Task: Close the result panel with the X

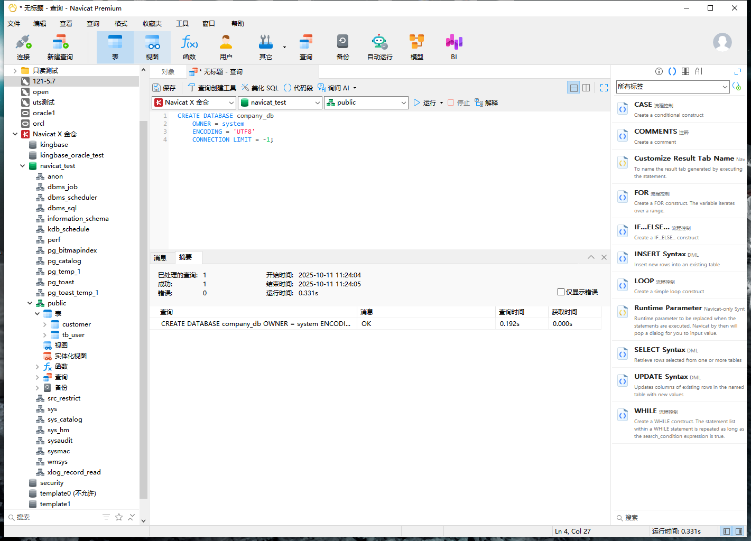Action: coord(604,257)
